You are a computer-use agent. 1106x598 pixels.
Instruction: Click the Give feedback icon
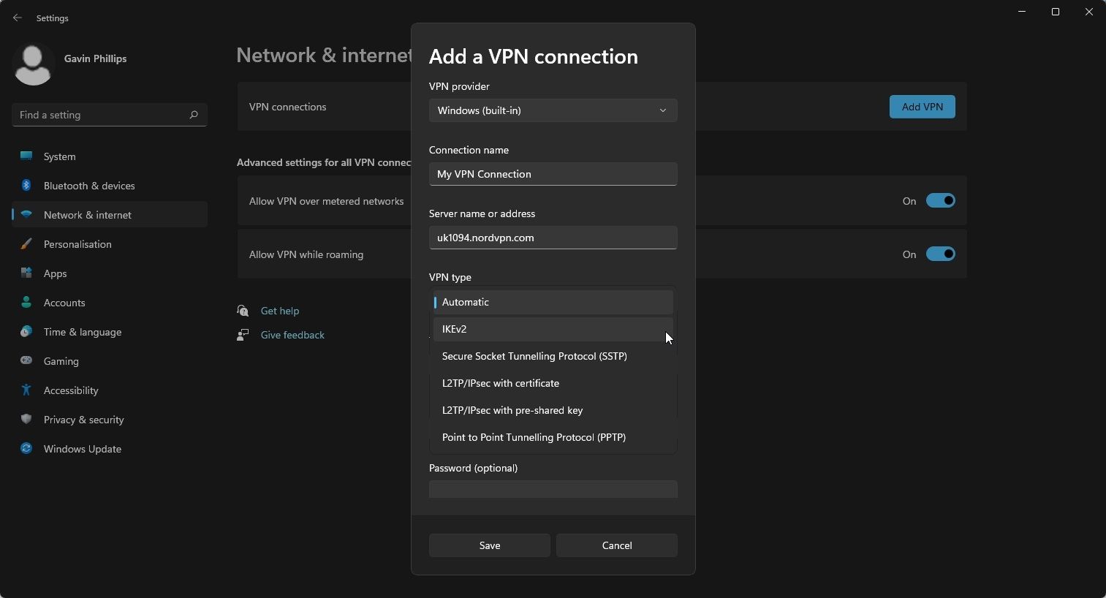pyautogui.click(x=243, y=335)
